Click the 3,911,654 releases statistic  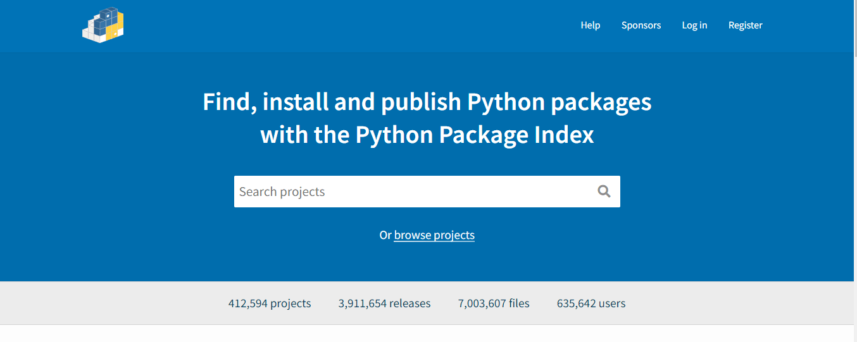point(384,303)
